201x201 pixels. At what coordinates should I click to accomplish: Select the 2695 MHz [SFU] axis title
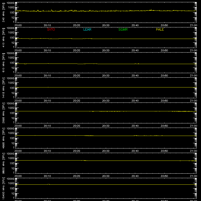(4, 113)
